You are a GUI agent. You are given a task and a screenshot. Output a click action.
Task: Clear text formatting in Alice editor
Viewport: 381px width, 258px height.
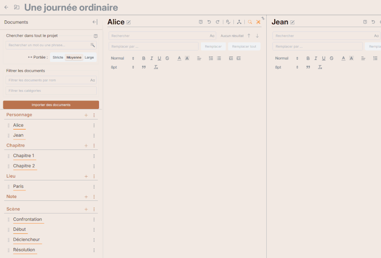coord(156,67)
